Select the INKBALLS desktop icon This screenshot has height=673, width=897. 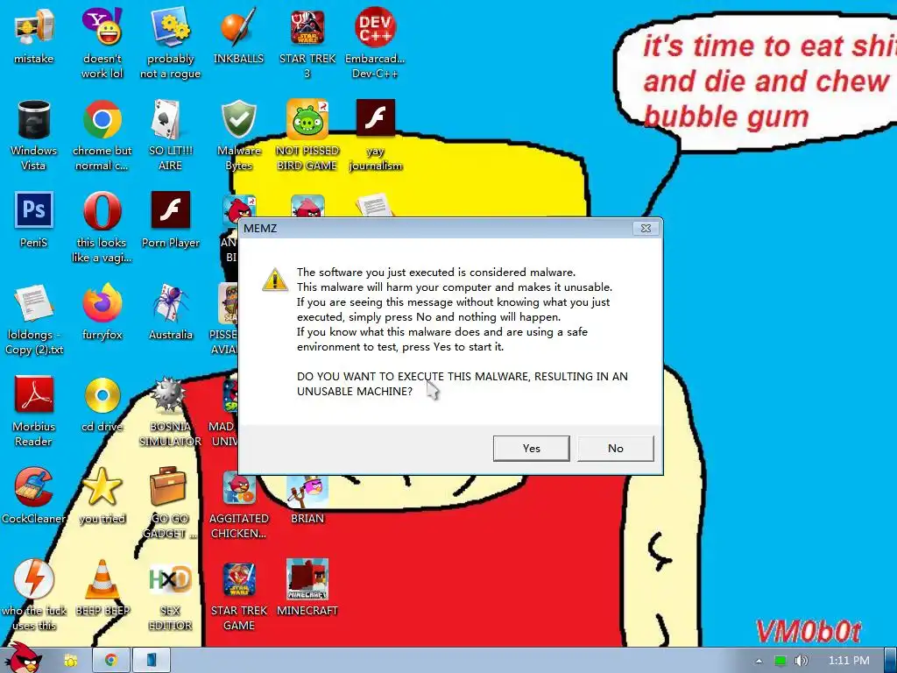point(238,35)
